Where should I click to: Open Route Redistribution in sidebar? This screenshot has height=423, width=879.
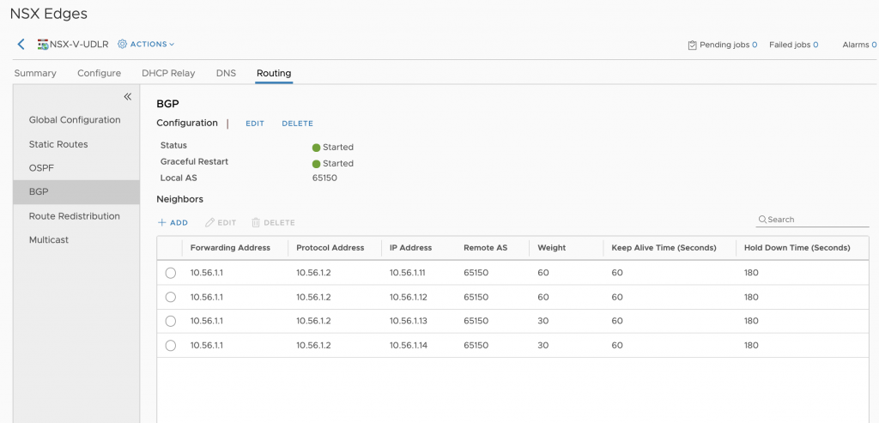click(76, 215)
